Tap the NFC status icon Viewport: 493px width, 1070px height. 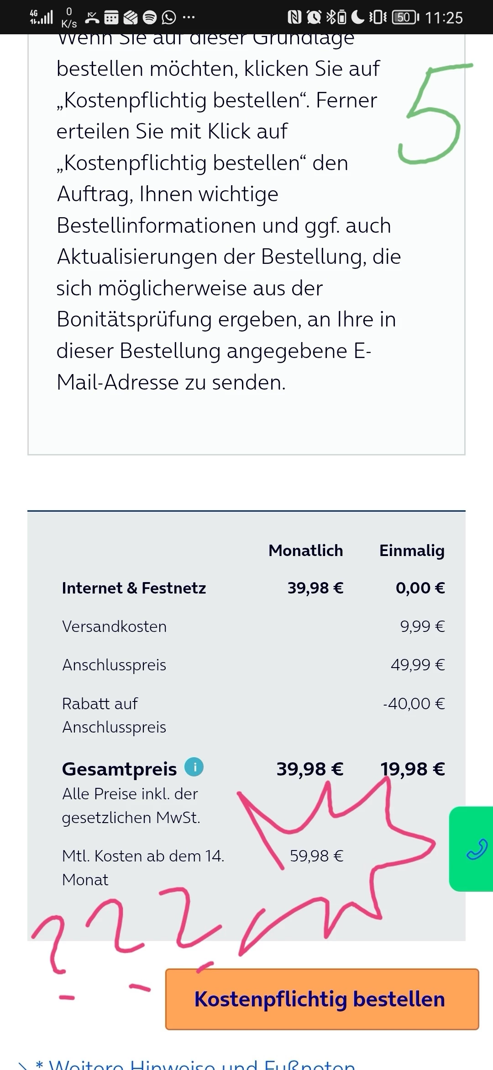[x=294, y=18]
